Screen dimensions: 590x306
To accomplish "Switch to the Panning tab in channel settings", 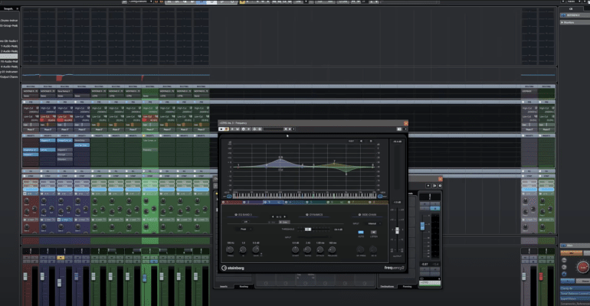I will [407, 286].
